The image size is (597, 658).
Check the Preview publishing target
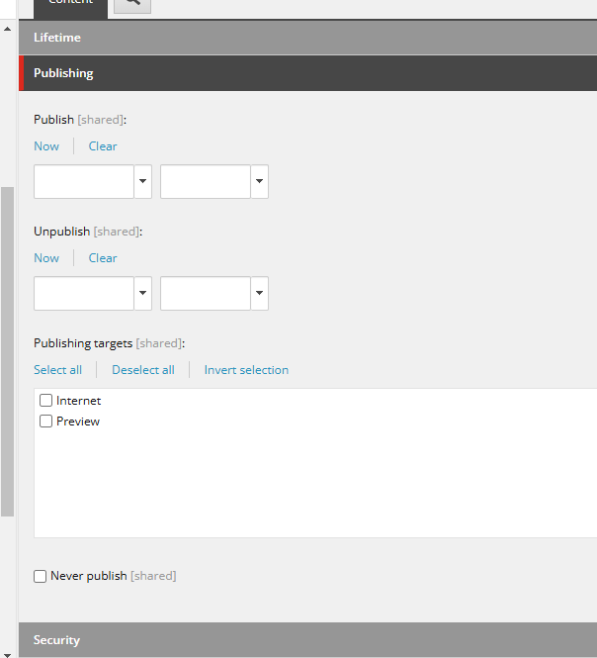(x=45, y=421)
